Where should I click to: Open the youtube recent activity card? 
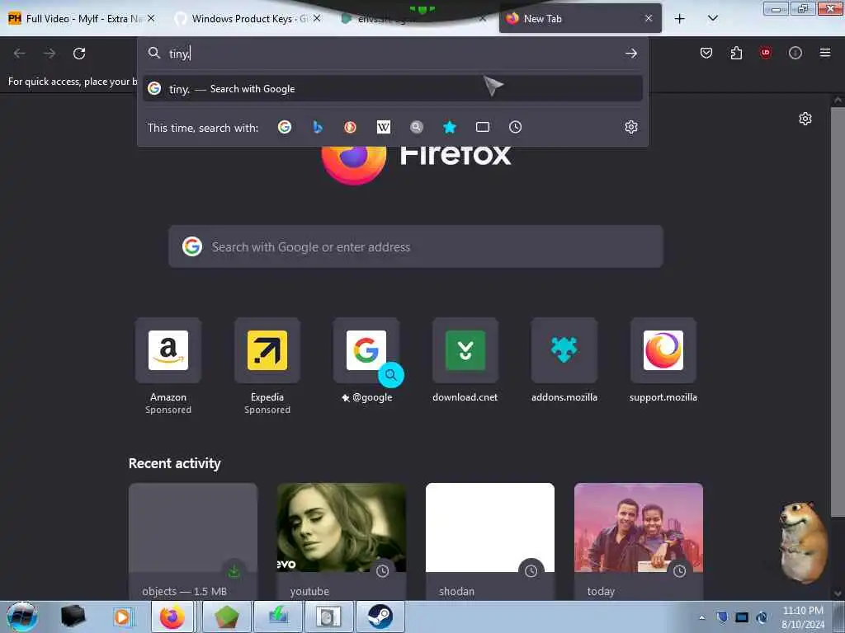tap(342, 542)
